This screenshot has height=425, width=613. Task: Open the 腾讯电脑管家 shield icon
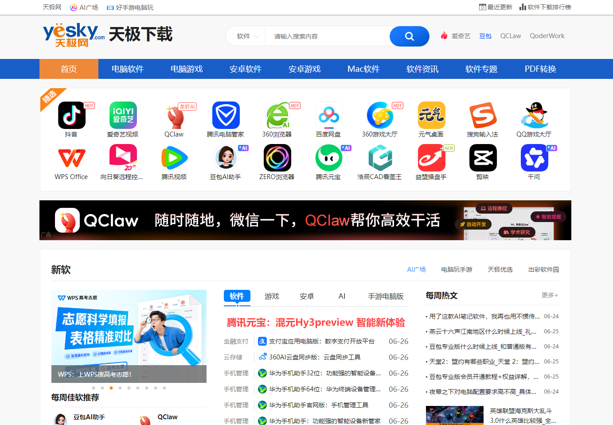(226, 115)
